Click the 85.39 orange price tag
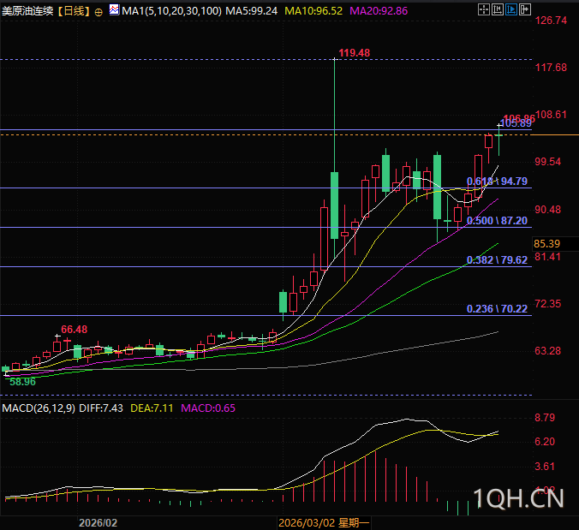 [546, 244]
